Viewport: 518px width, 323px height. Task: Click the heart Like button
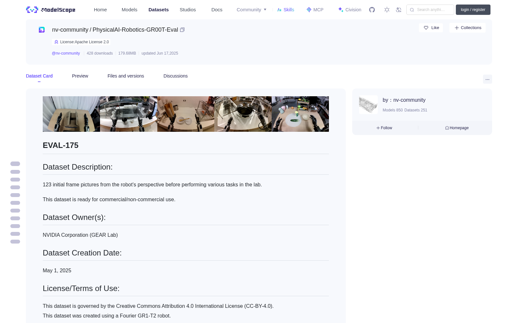pos(431,28)
